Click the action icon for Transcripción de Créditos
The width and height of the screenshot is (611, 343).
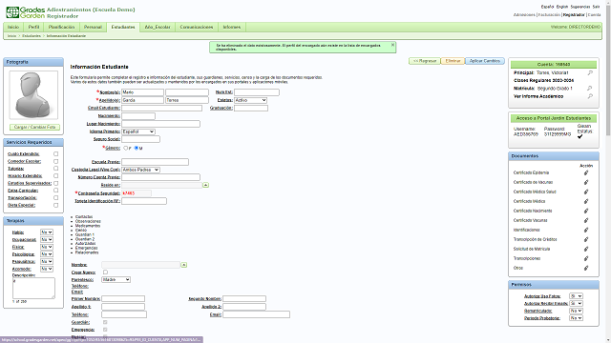[x=585, y=239]
